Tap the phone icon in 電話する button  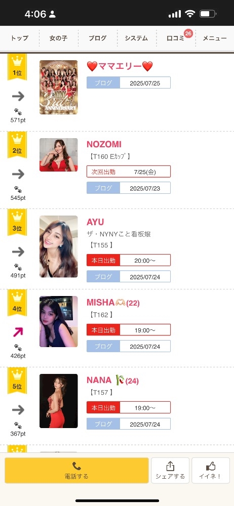[76, 466]
